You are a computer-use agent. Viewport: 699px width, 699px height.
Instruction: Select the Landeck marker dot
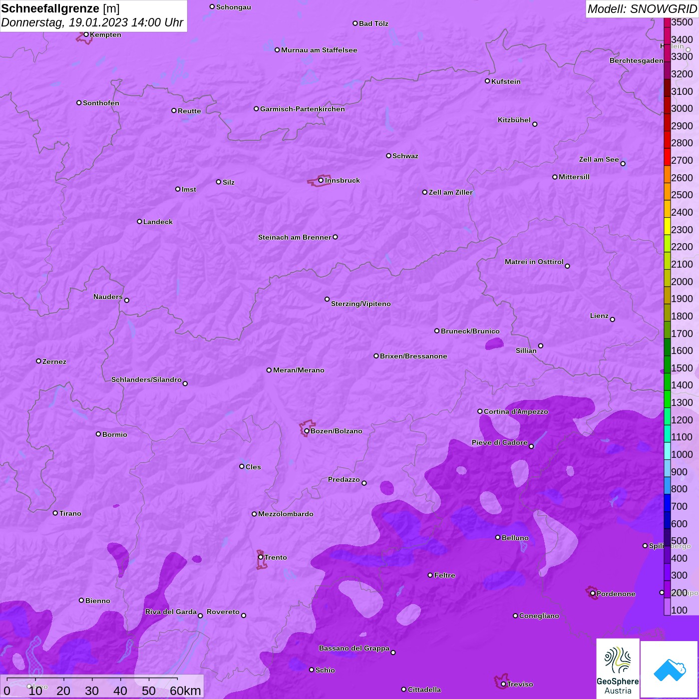coord(139,221)
